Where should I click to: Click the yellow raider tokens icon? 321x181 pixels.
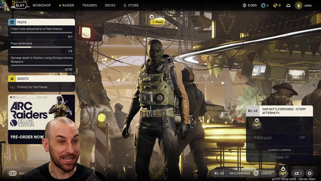[x=275, y=5]
